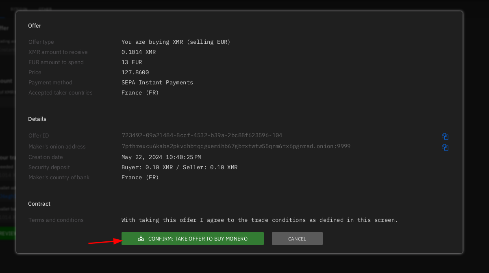This screenshot has height=273, width=489.
Task: Click the maker's country of bank value
Action: point(140,178)
